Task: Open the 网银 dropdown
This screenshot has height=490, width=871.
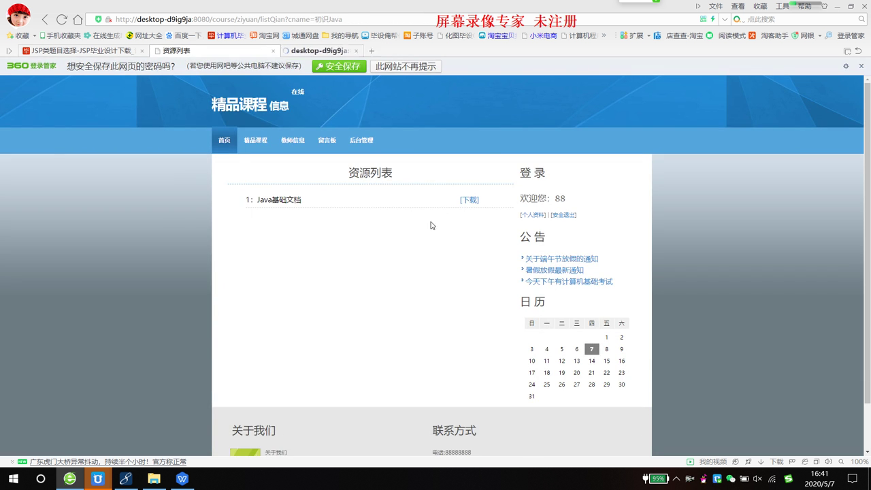Action: [x=806, y=35]
